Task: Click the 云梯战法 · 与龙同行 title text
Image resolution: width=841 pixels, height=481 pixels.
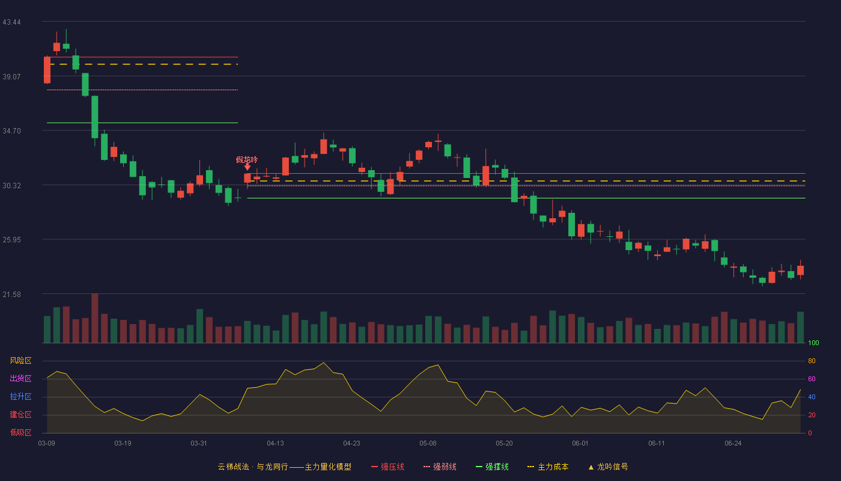Action: (x=253, y=467)
